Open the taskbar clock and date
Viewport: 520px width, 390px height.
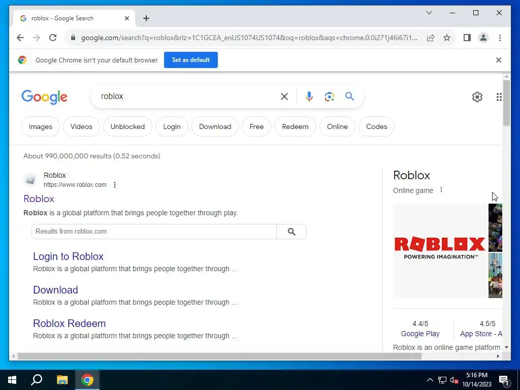tap(476, 380)
